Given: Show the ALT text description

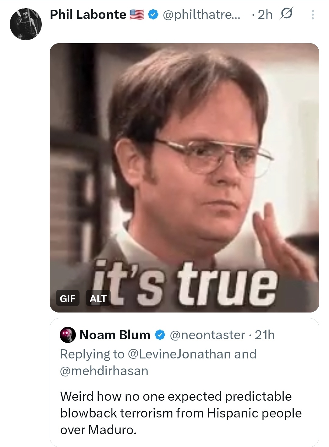Looking at the screenshot, I should pyautogui.click(x=98, y=299).
